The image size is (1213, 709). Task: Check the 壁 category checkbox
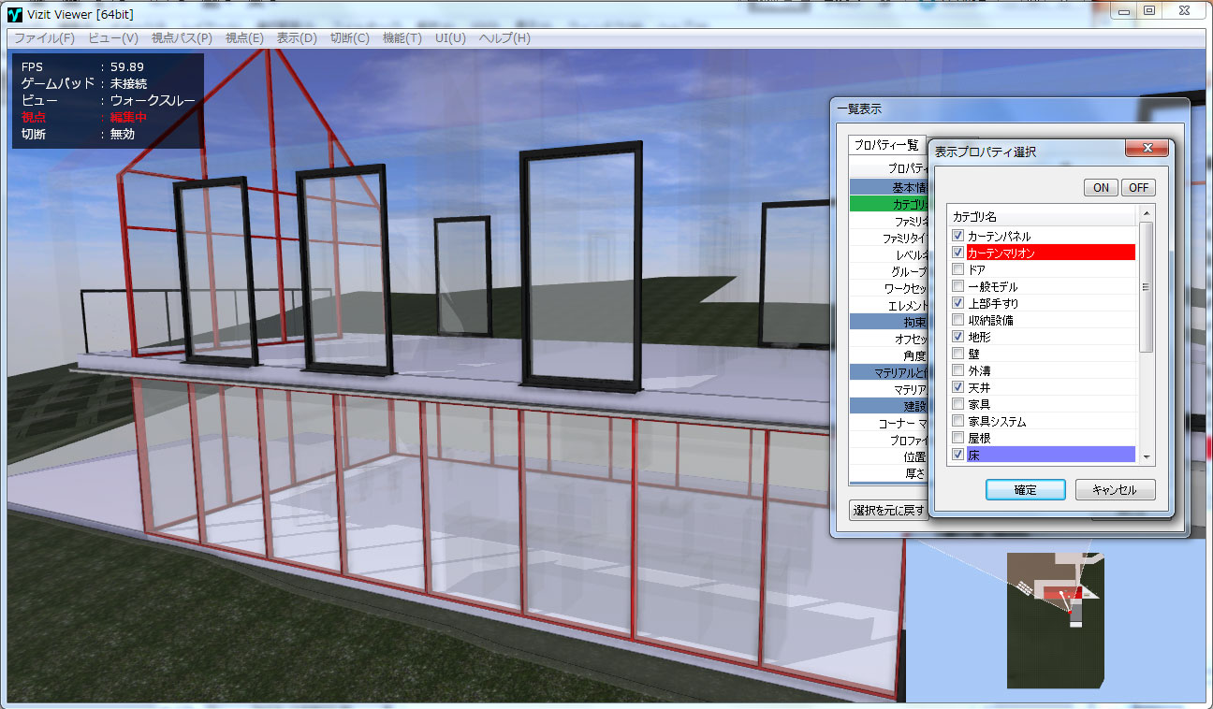pos(957,354)
